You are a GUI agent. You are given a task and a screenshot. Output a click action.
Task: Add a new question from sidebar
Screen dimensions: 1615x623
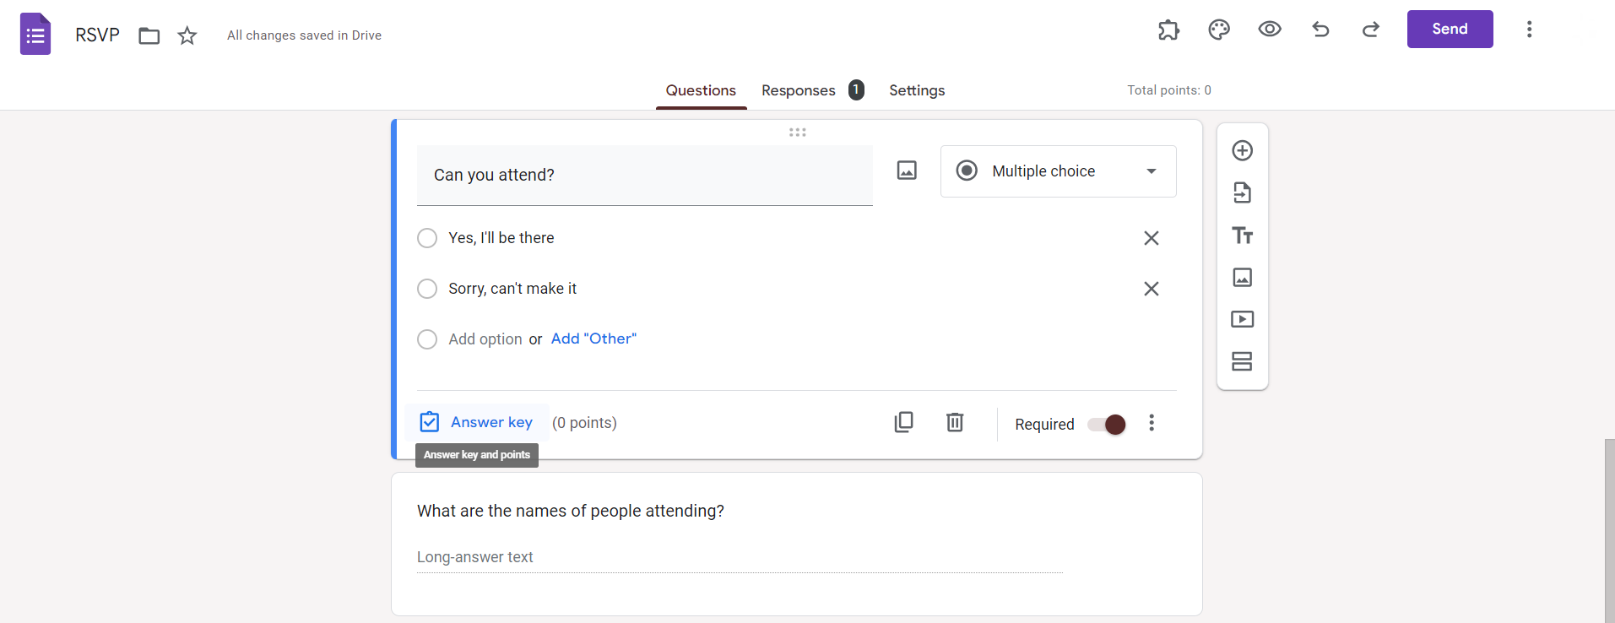[x=1242, y=151]
